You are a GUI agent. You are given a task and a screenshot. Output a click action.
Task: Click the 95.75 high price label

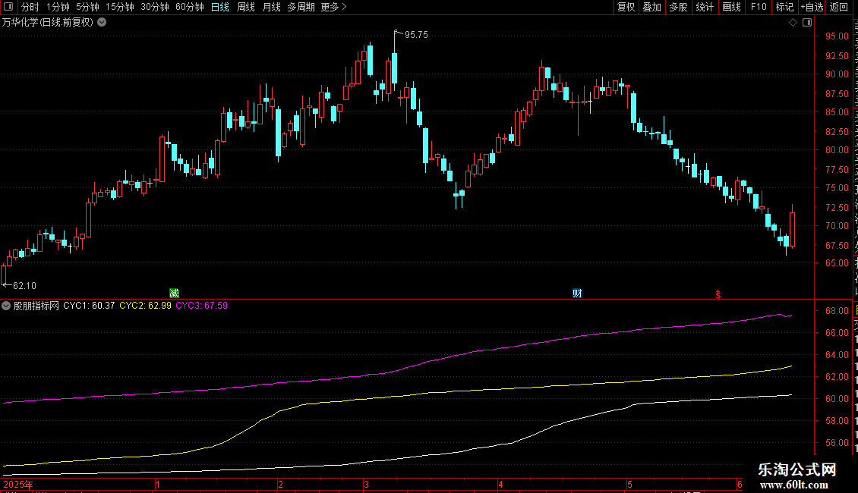[416, 34]
